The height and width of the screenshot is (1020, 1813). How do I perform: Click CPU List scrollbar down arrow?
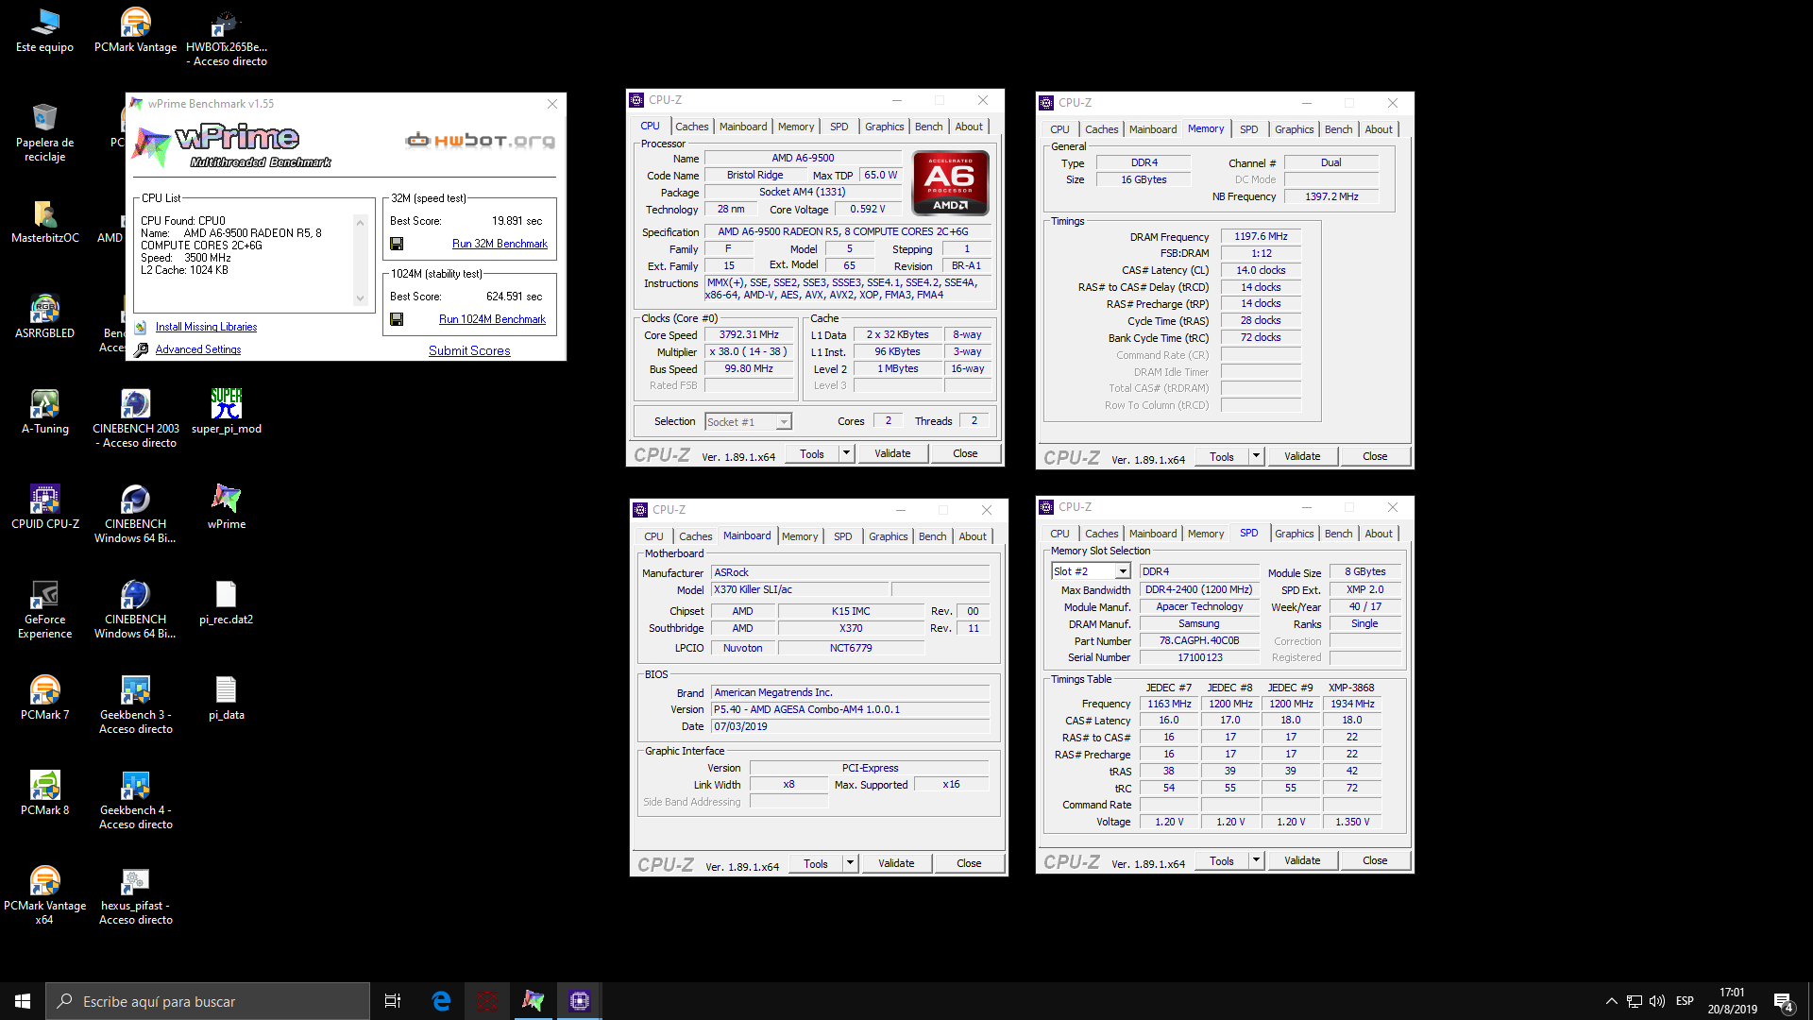point(360,298)
